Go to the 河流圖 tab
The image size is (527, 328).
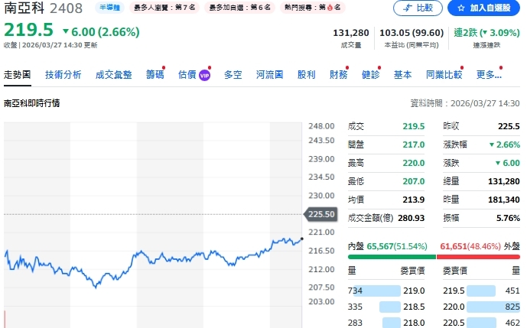point(269,75)
